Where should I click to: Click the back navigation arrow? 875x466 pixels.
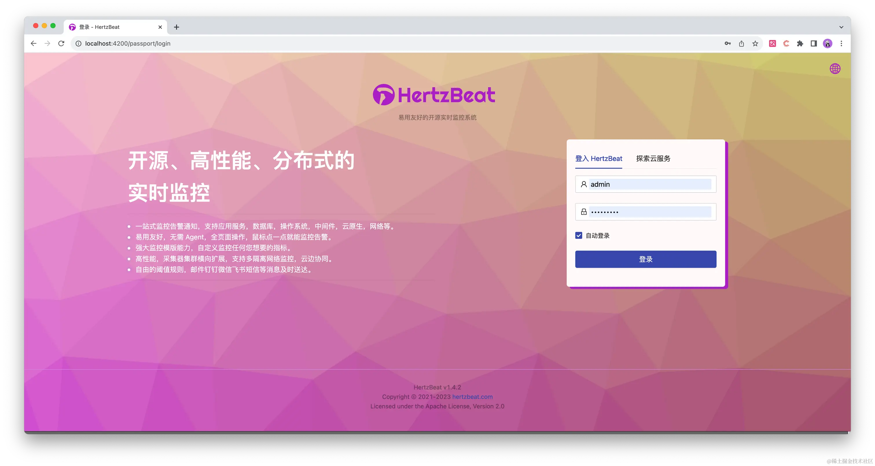[33, 43]
